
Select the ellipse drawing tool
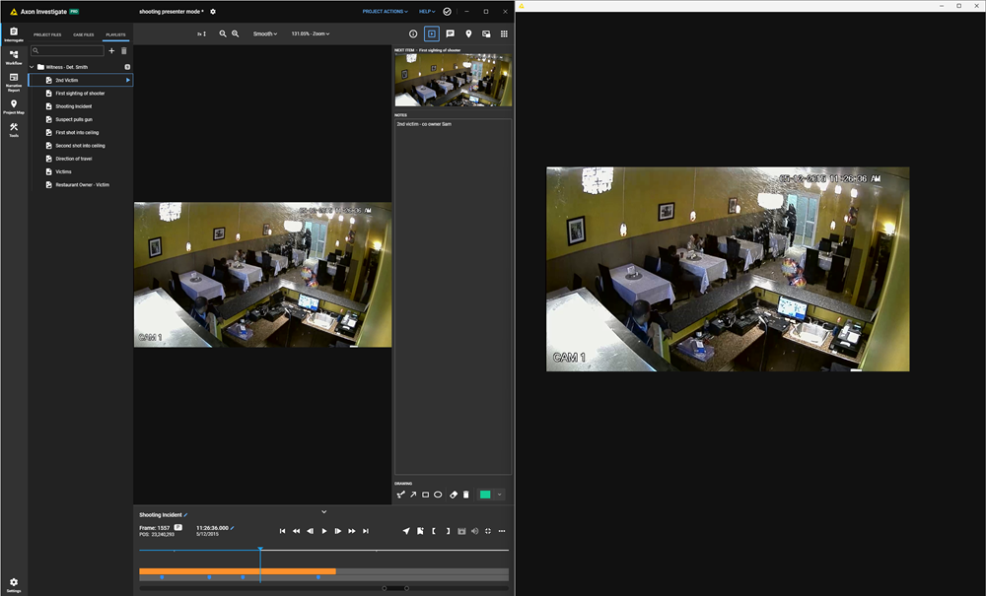pyautogui.click(x=439, y=495)
